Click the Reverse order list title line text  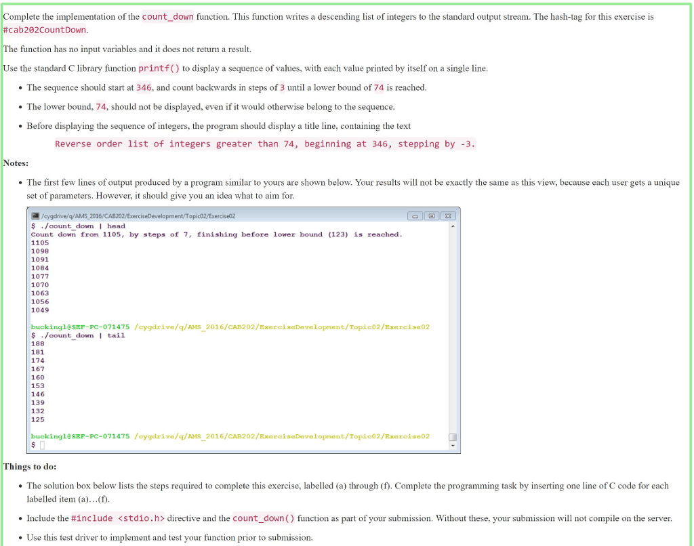(x=264, y=144)
